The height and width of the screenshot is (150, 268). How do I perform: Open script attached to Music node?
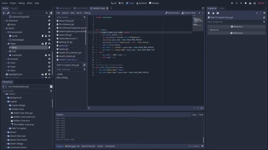49,25
